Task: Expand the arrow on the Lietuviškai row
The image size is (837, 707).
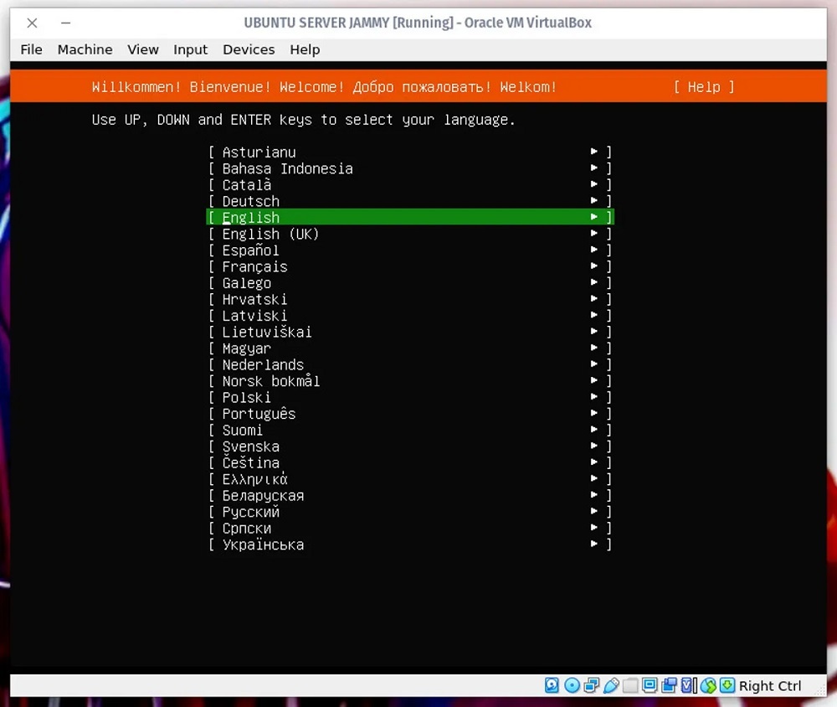Action: [594, 332]
